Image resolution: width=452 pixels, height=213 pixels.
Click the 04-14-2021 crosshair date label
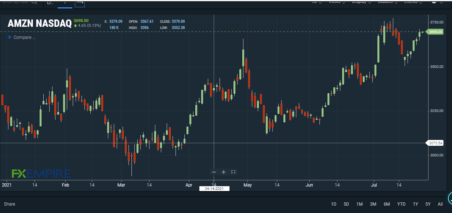[214, 189]
